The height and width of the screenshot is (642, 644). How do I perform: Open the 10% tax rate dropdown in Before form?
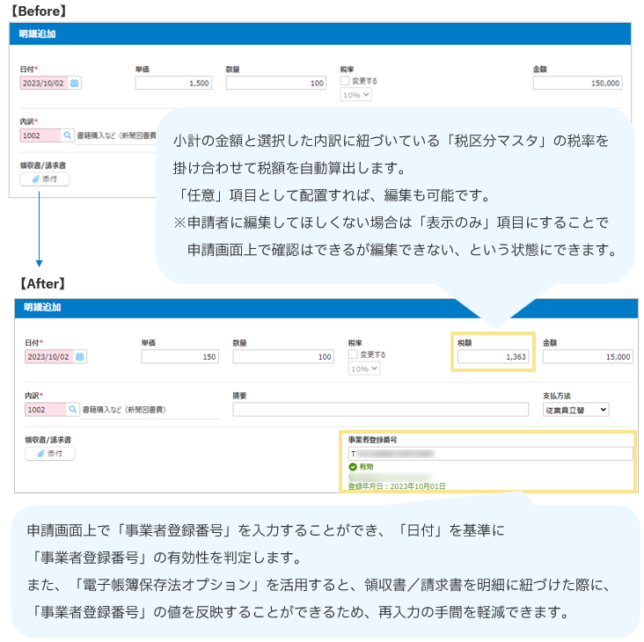coord(355,94)
